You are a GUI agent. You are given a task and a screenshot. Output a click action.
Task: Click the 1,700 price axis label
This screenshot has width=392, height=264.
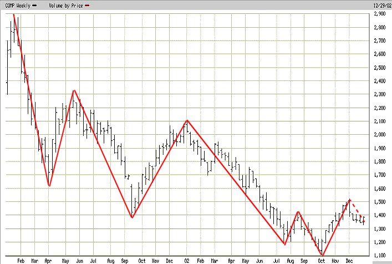point(380,175)
